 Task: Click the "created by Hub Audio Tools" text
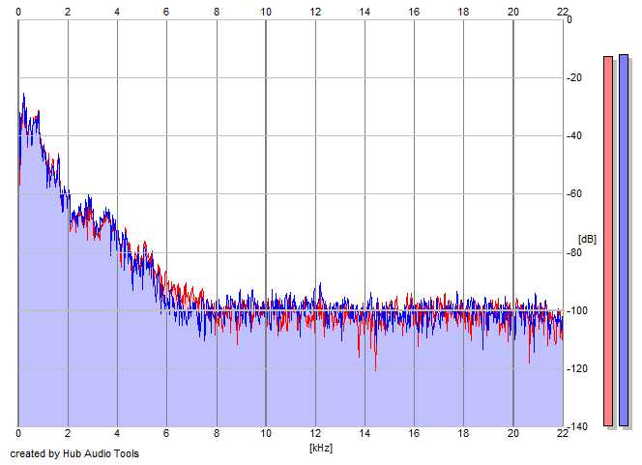[74, 453]
